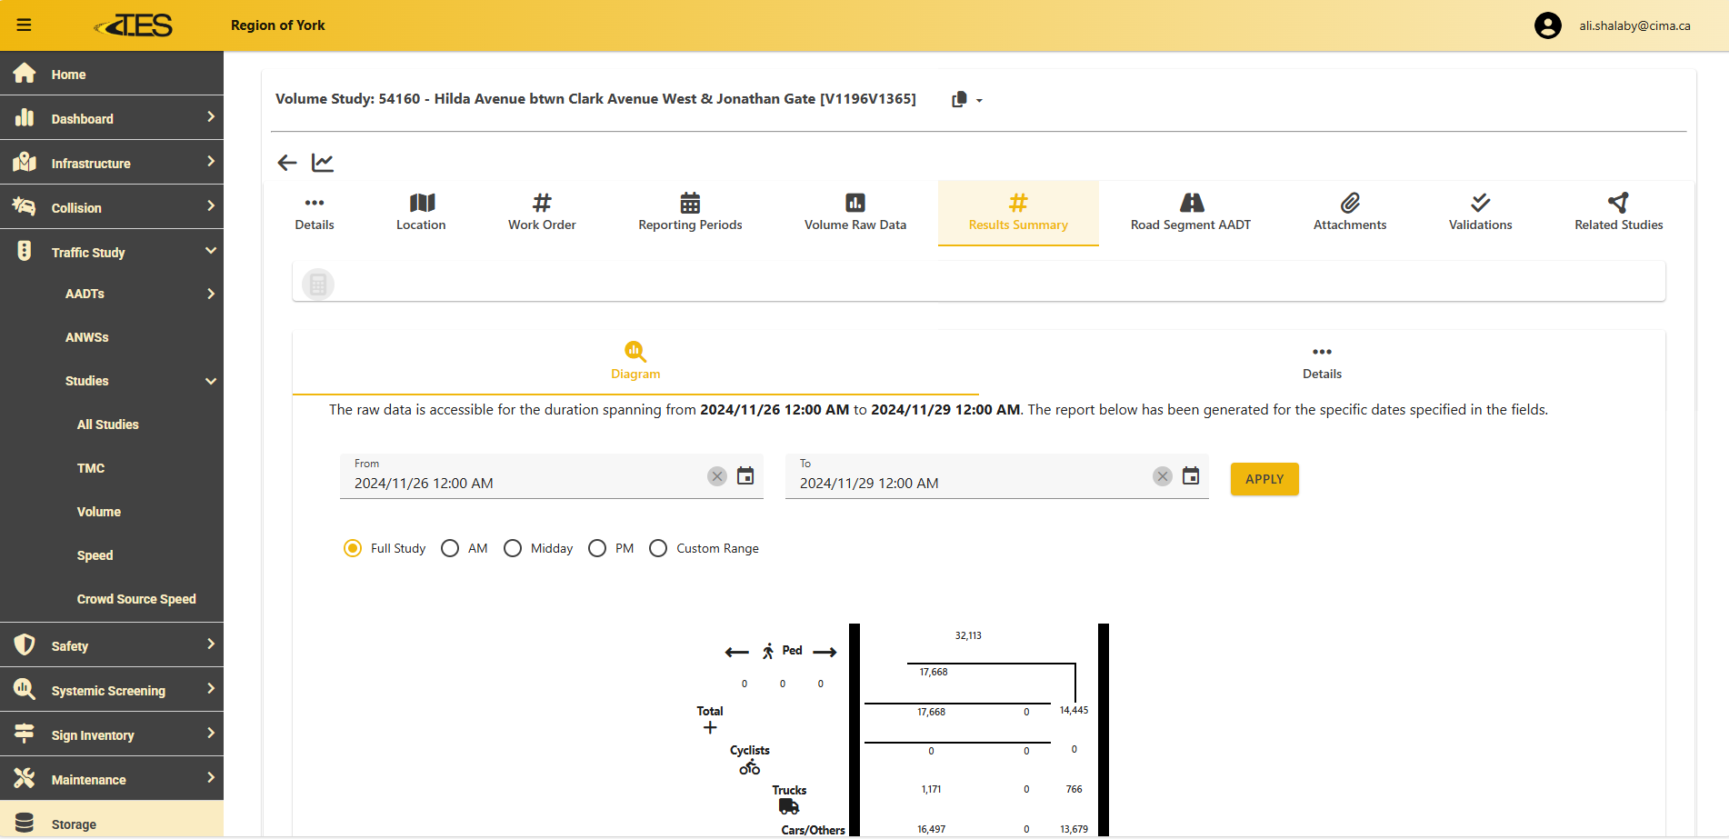Switch to the Volume Raw Data tab
This screenshot has width=1729, height=839.
click(855, 213)
